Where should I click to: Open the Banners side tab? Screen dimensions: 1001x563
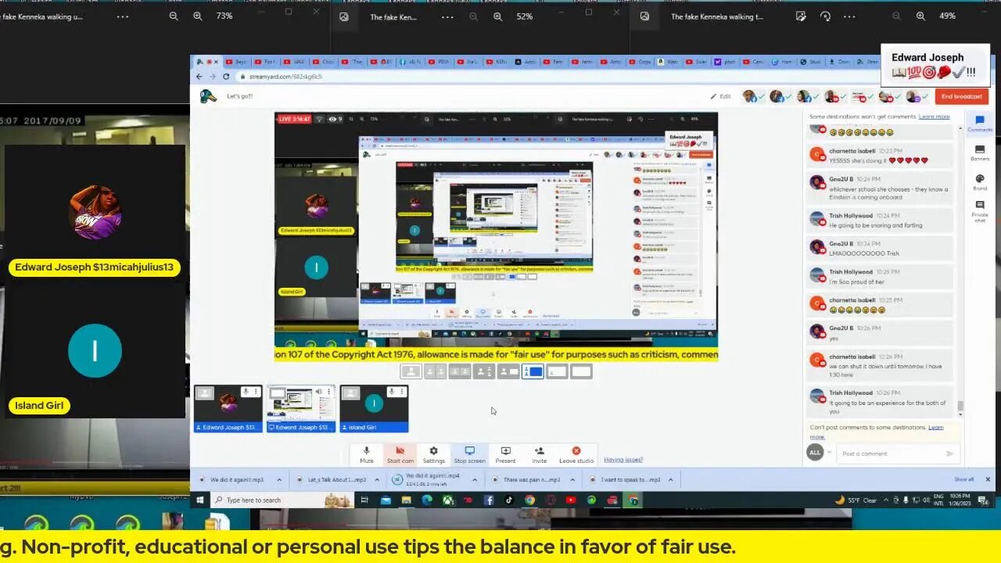click(979, 152)
